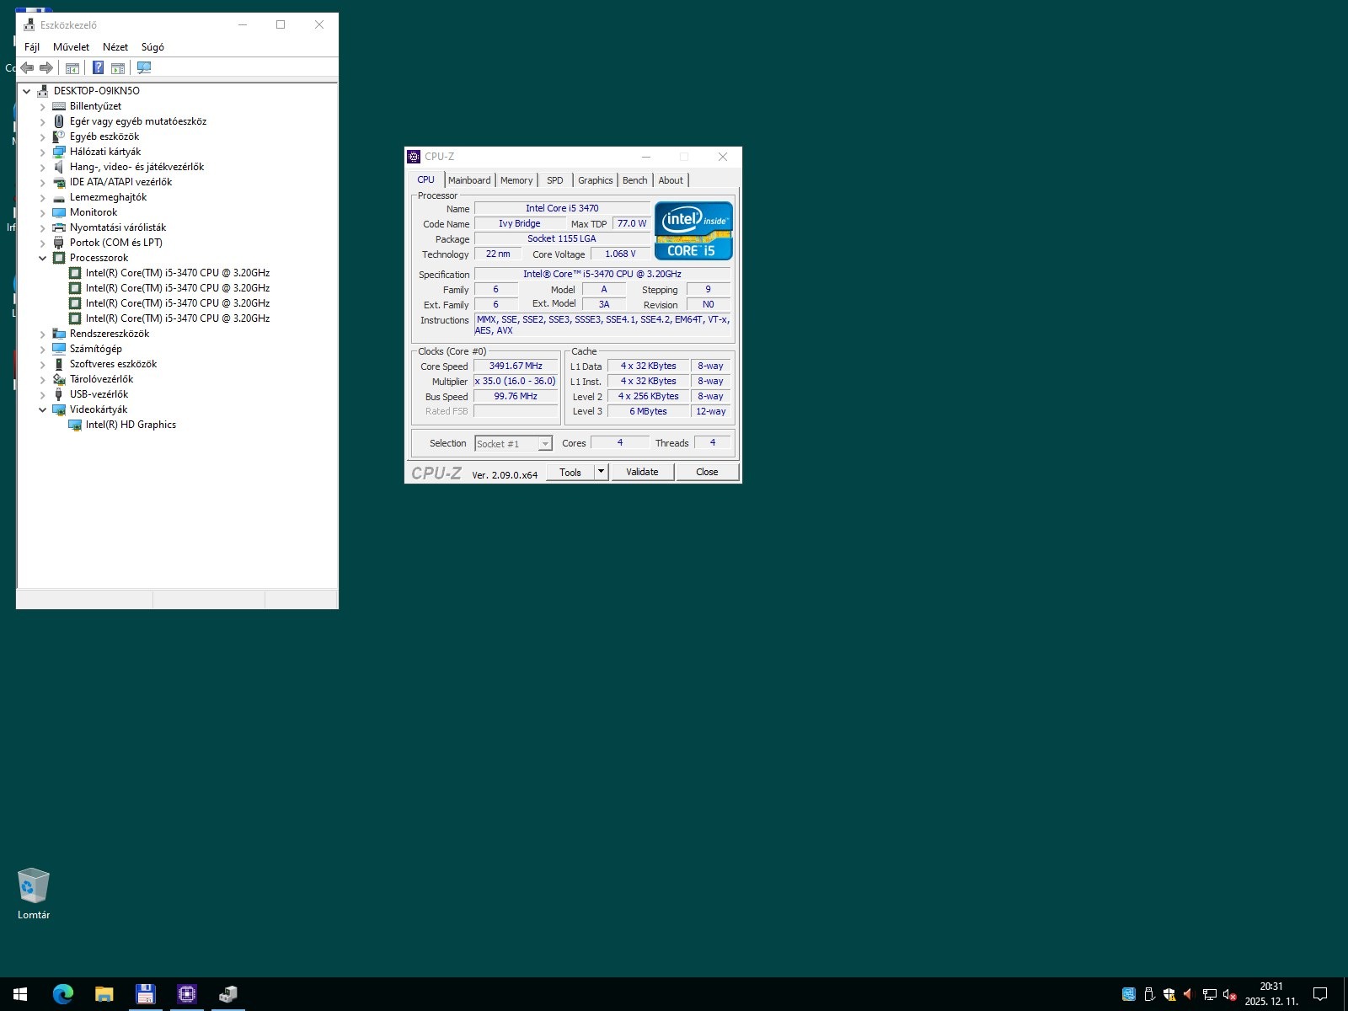Scan for hardware changes with monitor icon
The width and height of the screenshot is (1348, 1011).
[x=144, y=67]
